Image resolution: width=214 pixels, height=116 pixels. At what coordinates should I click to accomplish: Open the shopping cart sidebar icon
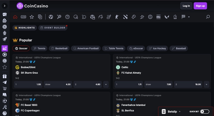point(5,89)
